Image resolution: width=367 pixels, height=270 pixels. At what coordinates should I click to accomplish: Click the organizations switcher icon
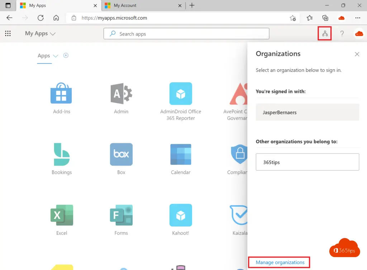click(325, 33)
